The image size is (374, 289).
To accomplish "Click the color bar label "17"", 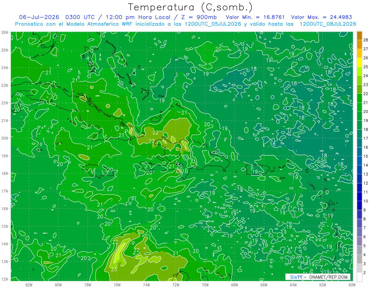I will point(366,138).
